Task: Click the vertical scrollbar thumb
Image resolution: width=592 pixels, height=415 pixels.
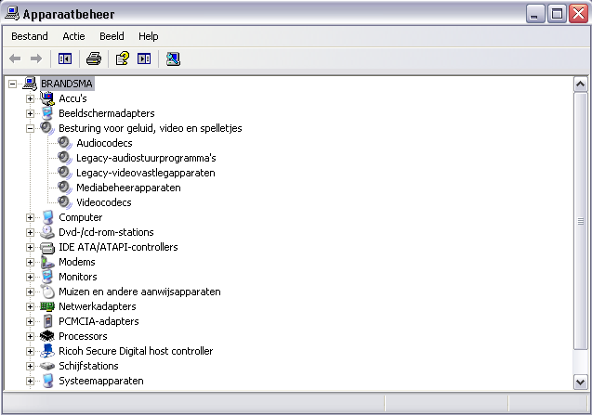Action: [x=580, y=221]
